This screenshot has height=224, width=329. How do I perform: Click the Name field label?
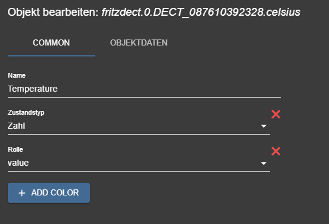pyautogui.click(x=16, y=75)
